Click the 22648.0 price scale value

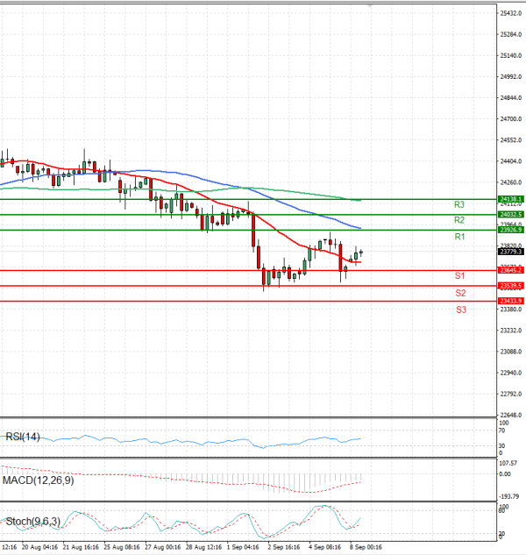click(511, 415)
